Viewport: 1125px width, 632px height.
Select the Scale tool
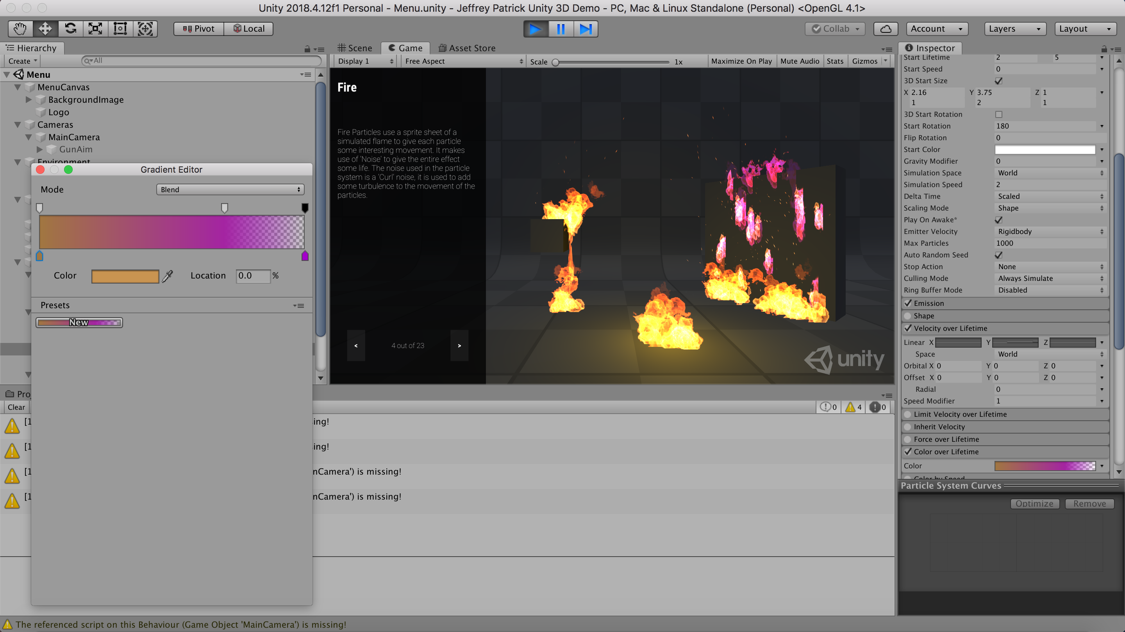point(95,29)
